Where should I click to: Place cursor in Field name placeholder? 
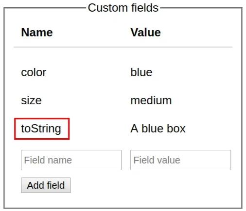pyautogui.click(x=48, y=160)
